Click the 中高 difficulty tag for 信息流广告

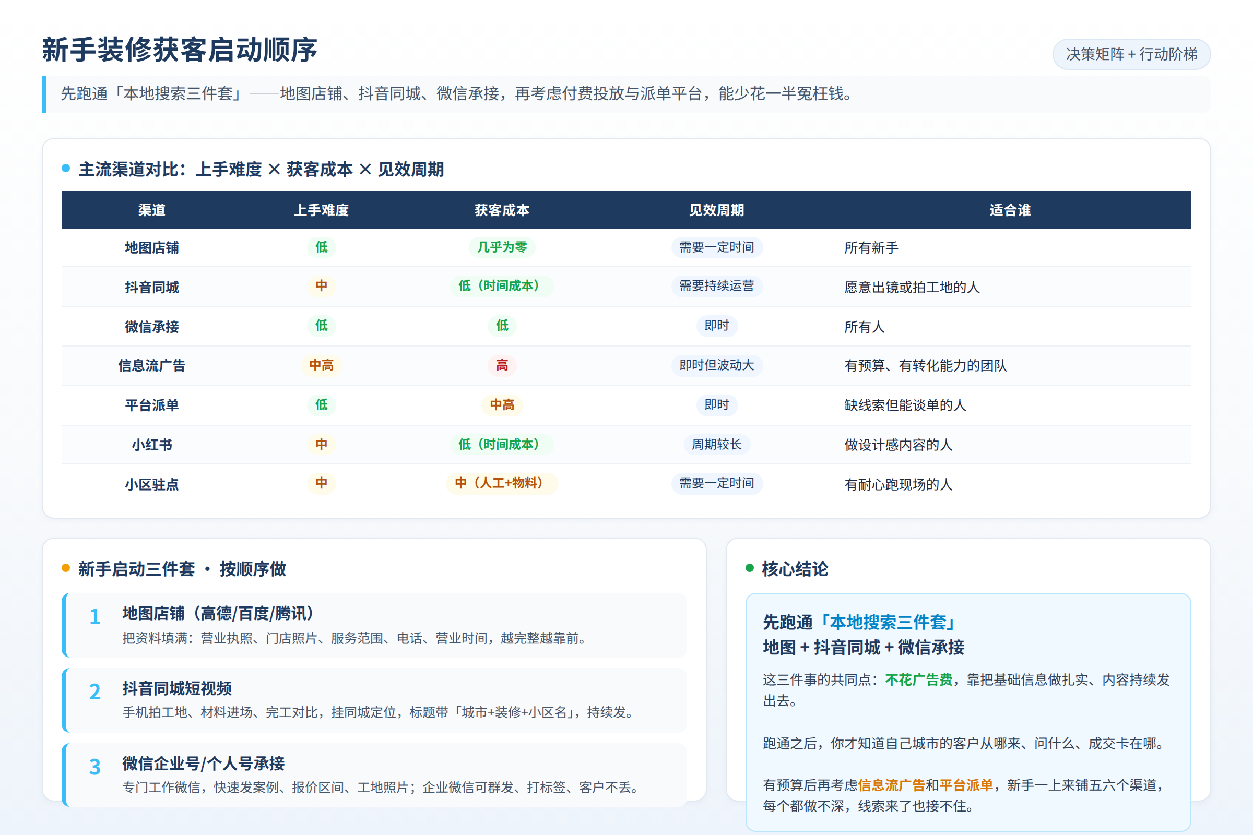321,365
